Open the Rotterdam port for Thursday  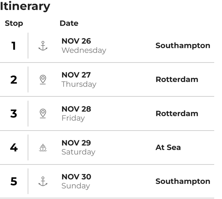point(177,79)
